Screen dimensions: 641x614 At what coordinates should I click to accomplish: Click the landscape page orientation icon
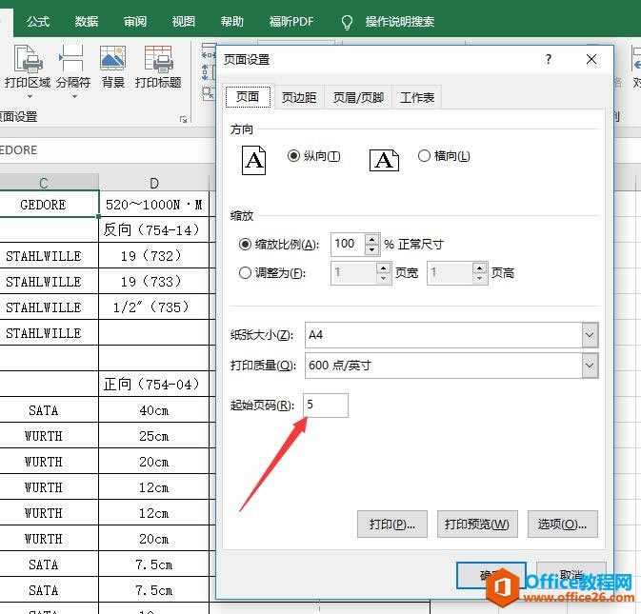point(384,160)
